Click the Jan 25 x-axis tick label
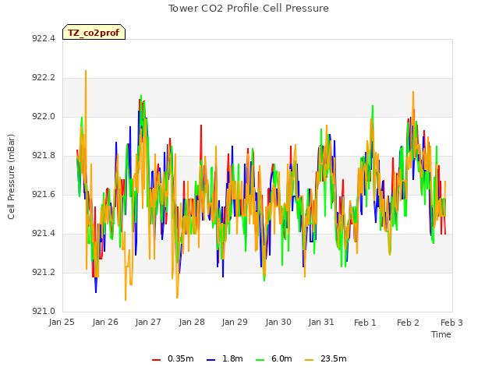This screenshot has height=374, width=499. pos(62,322)
